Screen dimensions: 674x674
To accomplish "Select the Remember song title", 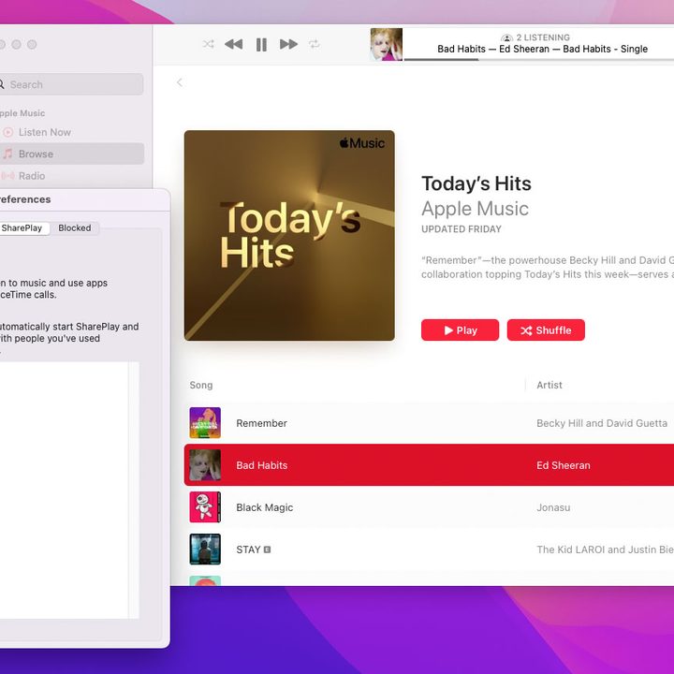I will pyautogui.click(x=262, y=423).
